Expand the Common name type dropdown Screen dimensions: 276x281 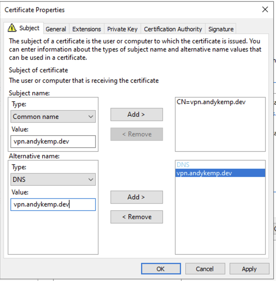pyautogui.click(x=53, y=117)
